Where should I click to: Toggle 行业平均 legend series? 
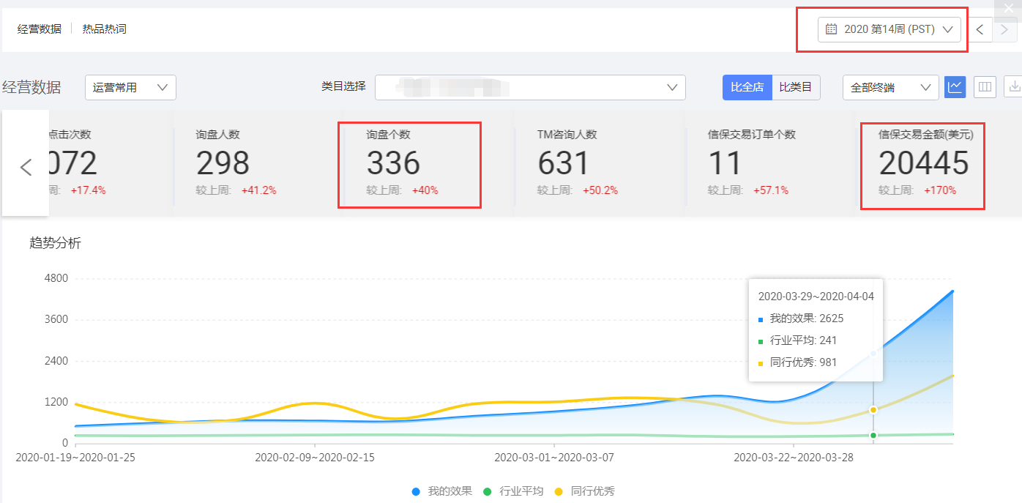click(513, 491)
